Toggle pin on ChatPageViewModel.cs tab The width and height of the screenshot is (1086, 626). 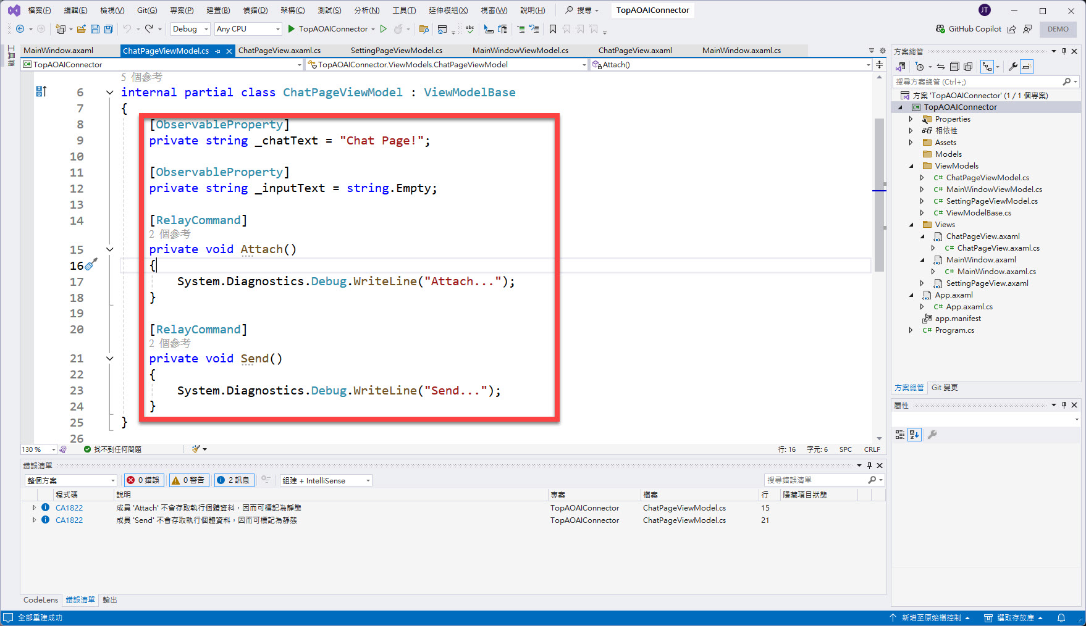[x=218, y=51]
